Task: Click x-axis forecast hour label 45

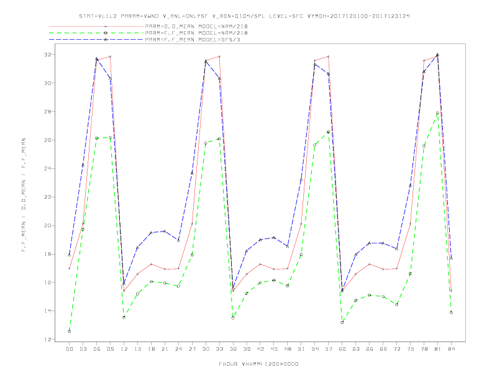Action: tap(274, 349)
